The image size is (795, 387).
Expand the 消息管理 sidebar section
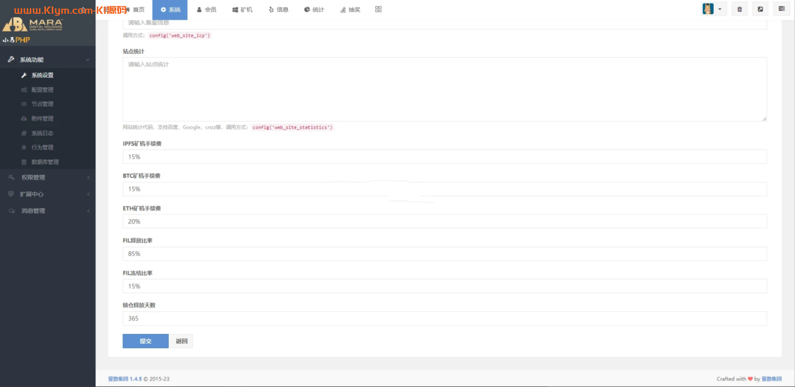[48, 211]
